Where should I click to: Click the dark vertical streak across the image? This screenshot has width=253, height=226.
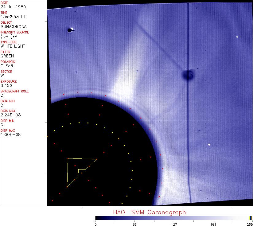click(x=188, y=123)
